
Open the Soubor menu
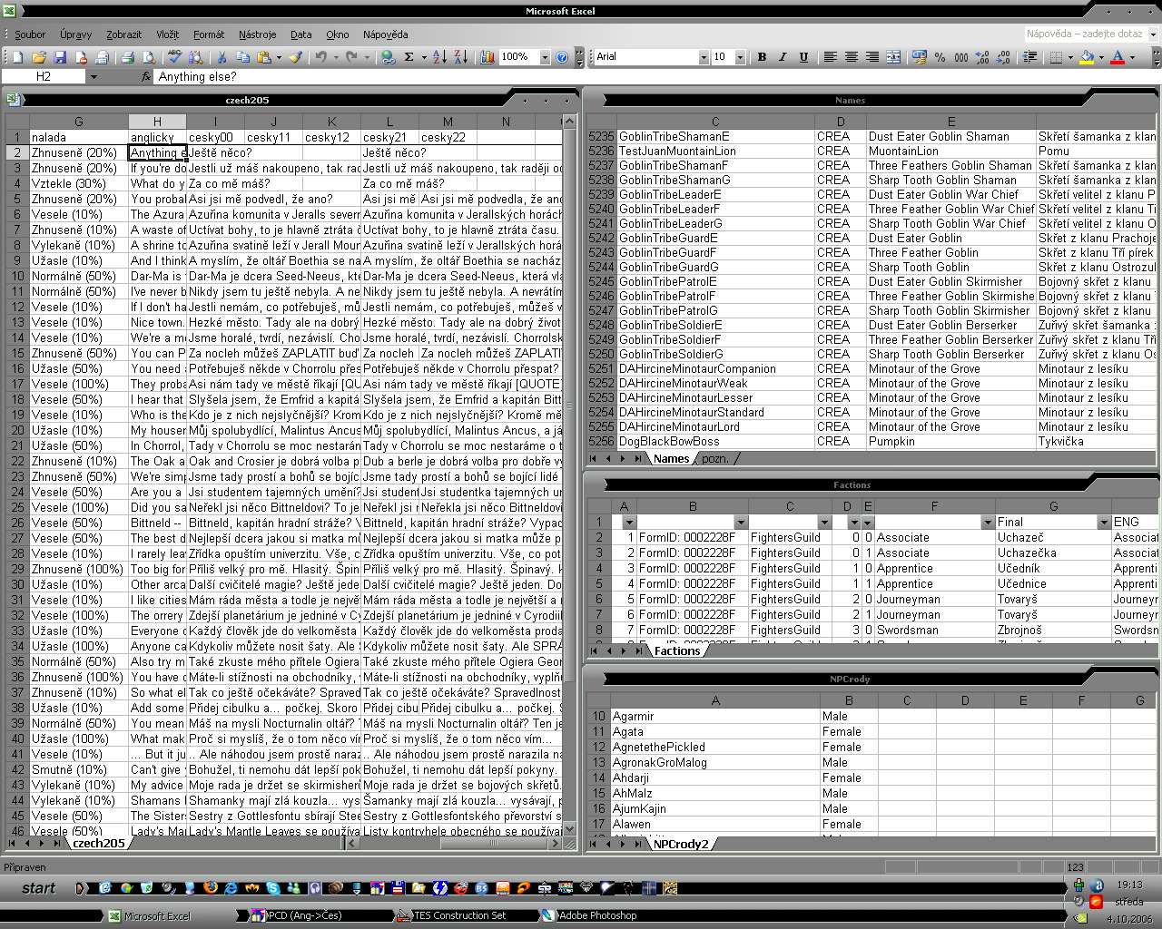[30, 34]
